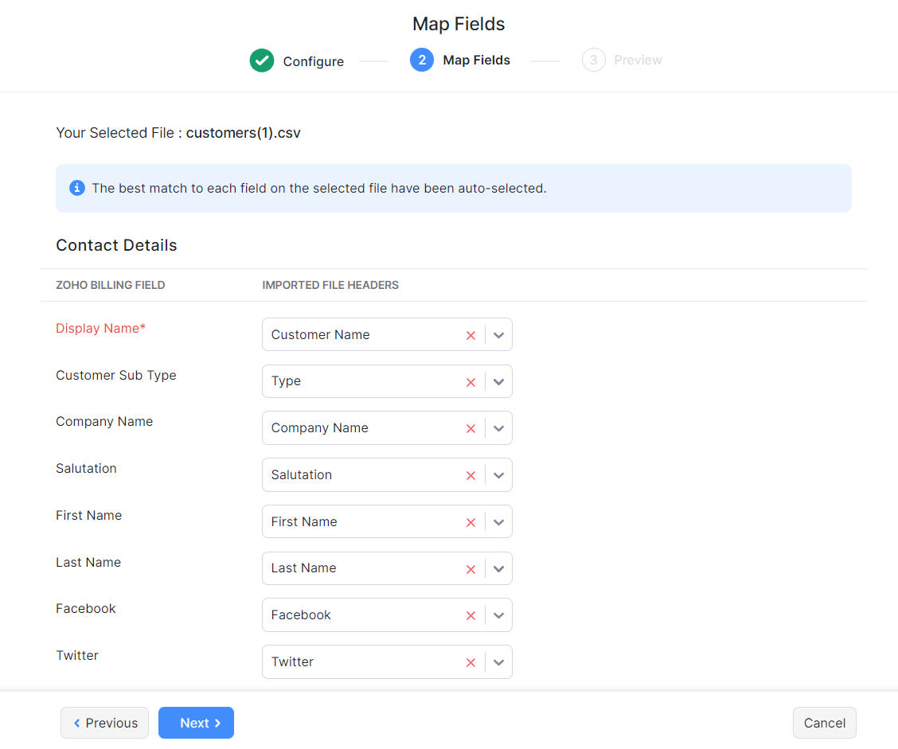Screen dimensions: 898x749
Task: Clear the Twitter field mapping
Action: point(470,661)
